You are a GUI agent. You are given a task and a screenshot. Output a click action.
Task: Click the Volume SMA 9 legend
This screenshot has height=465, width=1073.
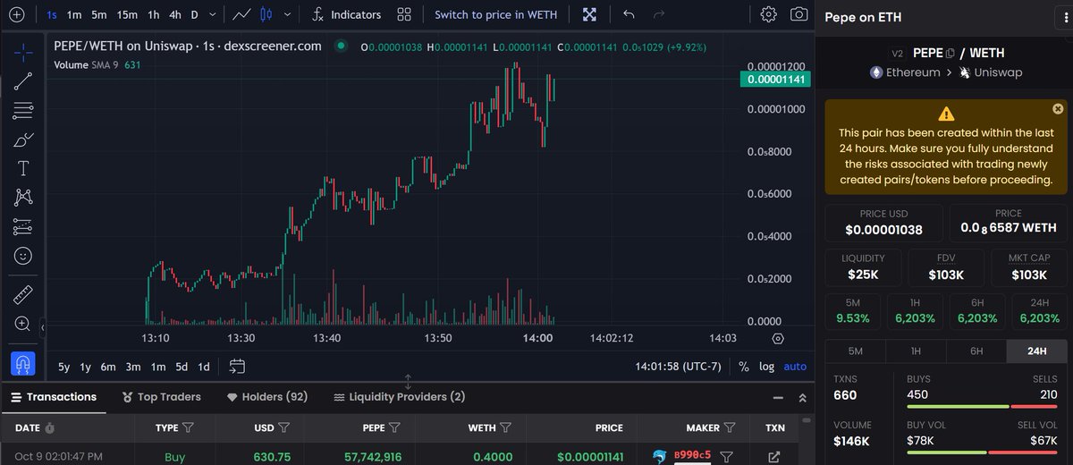[97, 65]
